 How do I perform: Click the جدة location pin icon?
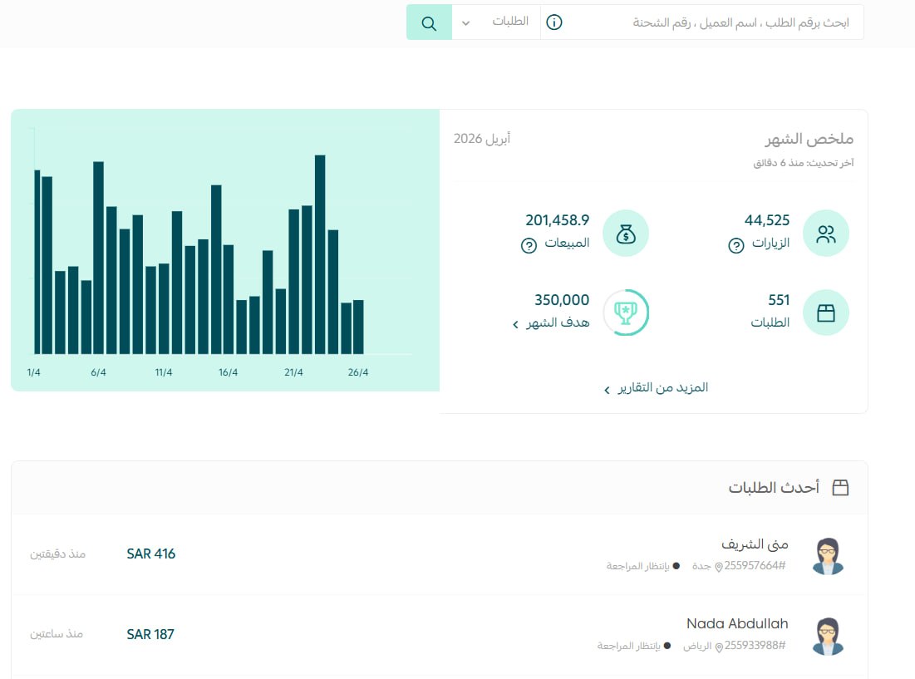pos(719,567)
